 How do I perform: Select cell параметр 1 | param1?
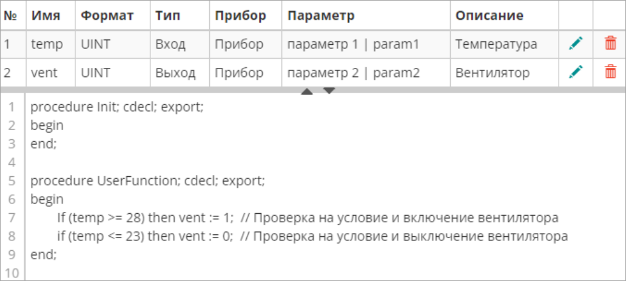(x=353, y=44)
